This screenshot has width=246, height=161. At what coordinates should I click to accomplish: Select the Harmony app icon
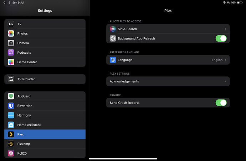[x=11, y=115]
